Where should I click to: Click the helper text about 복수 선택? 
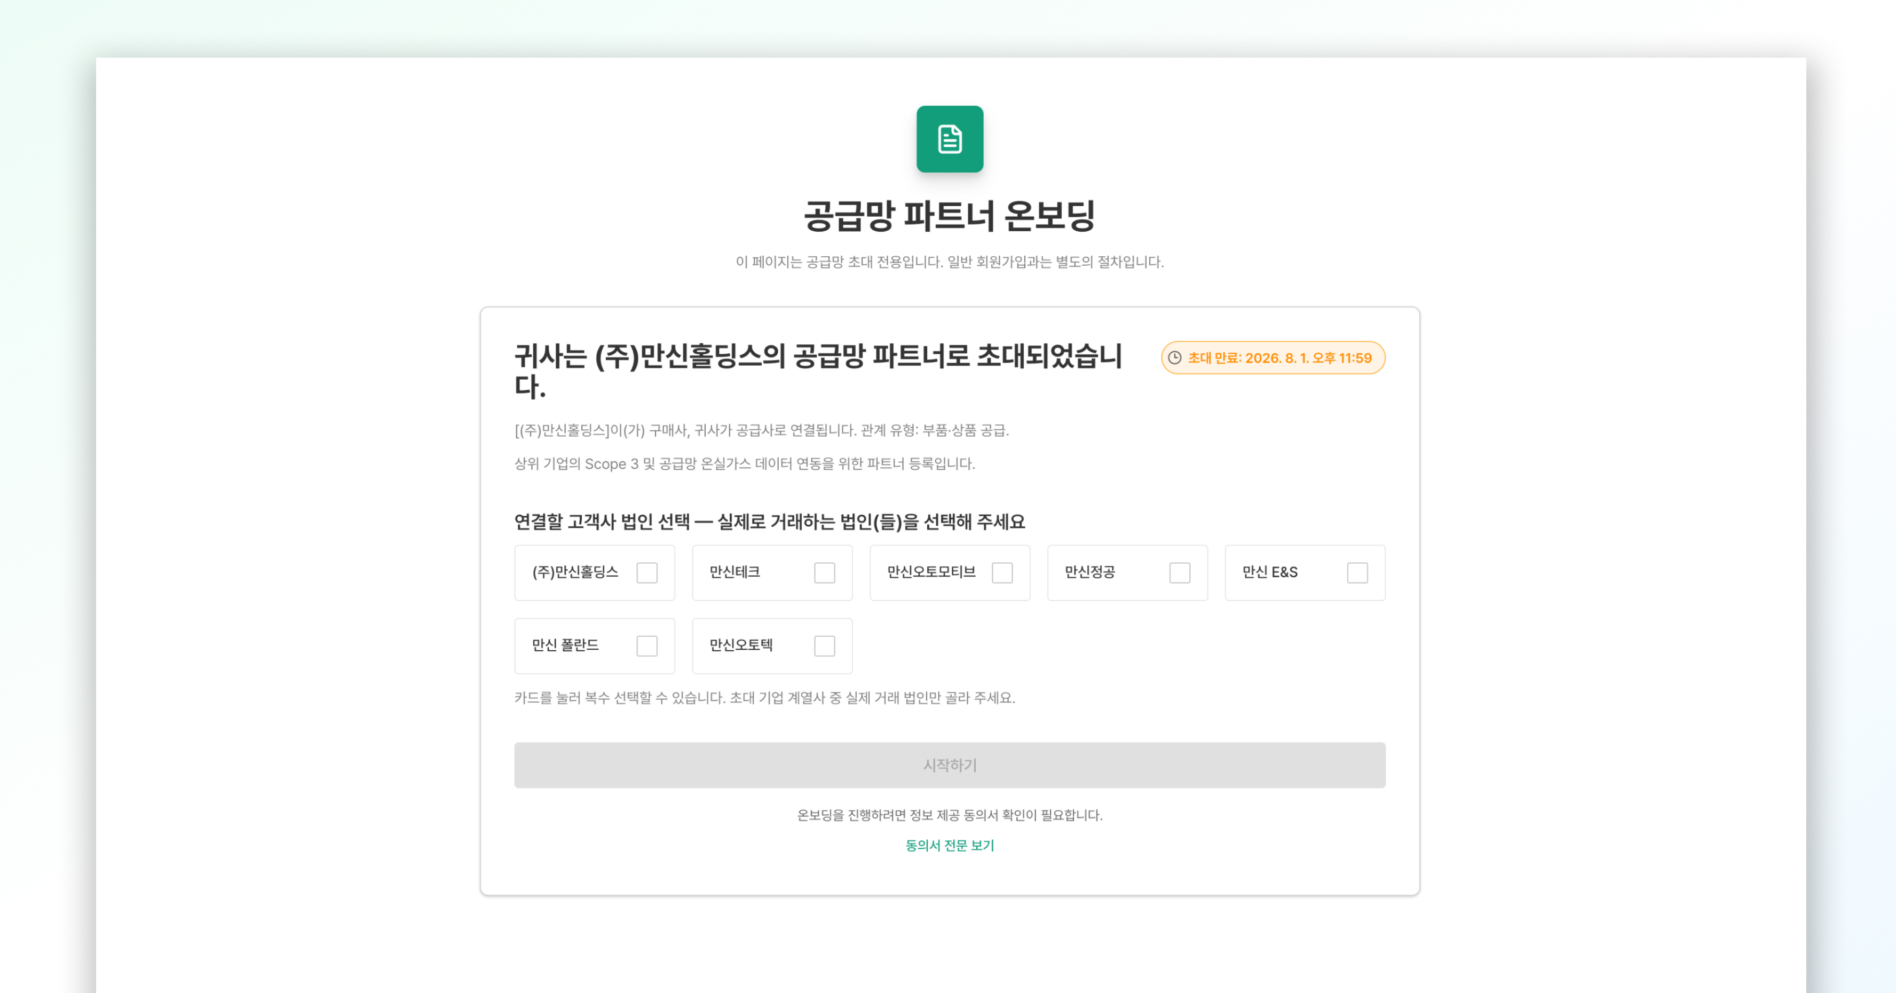765,698
